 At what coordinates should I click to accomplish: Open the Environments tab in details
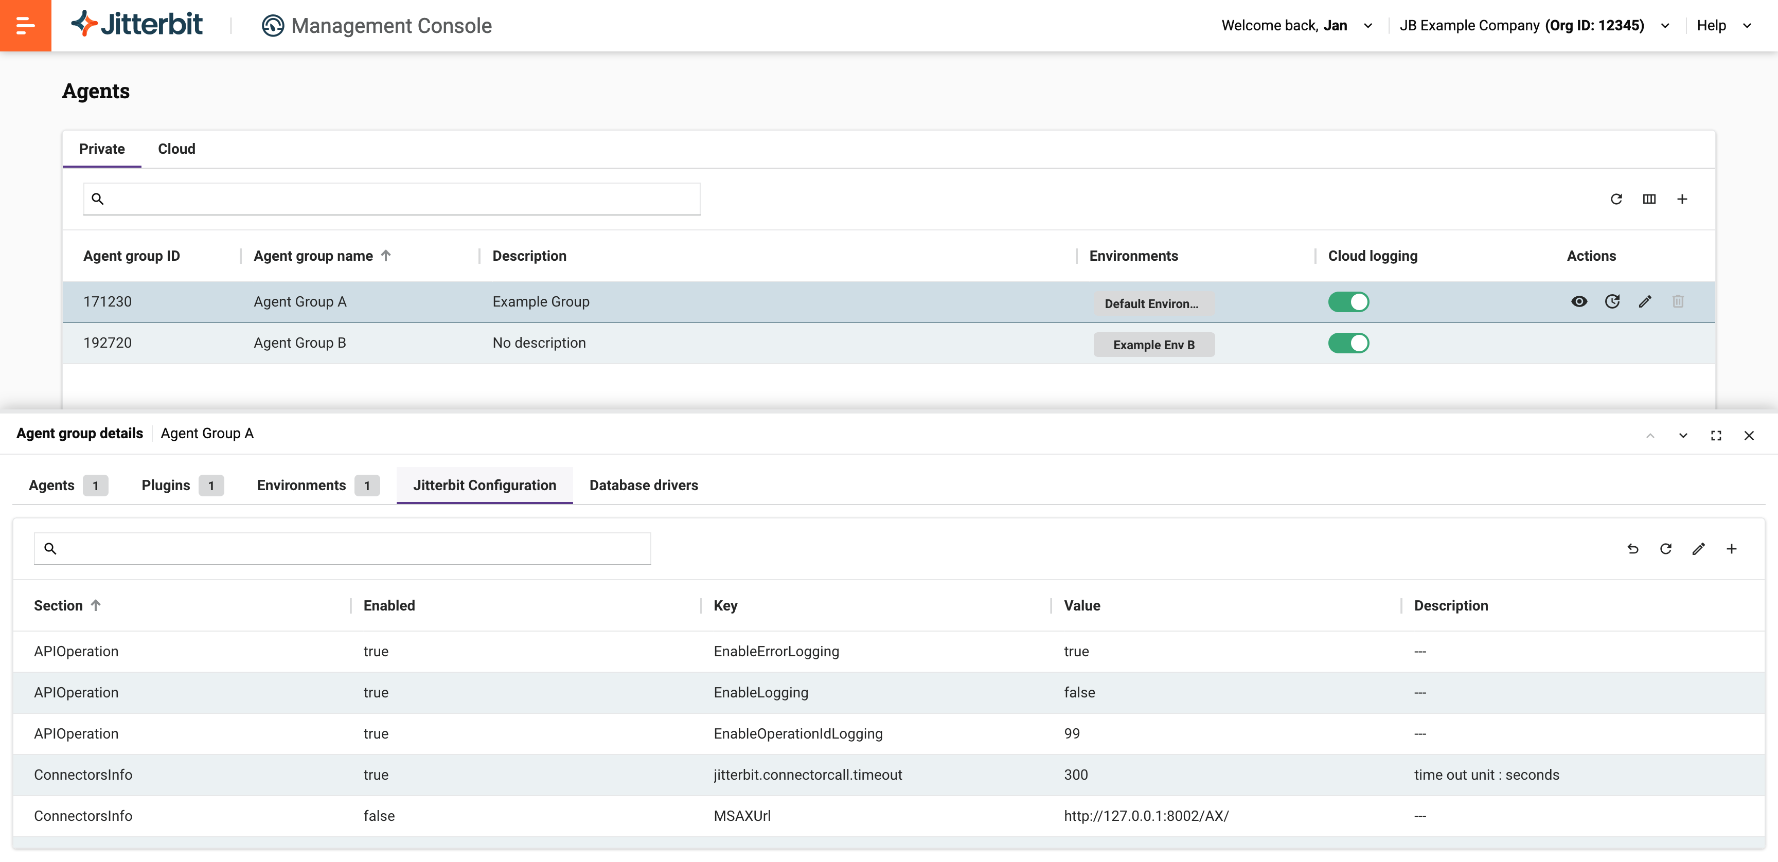coord(317,485)
